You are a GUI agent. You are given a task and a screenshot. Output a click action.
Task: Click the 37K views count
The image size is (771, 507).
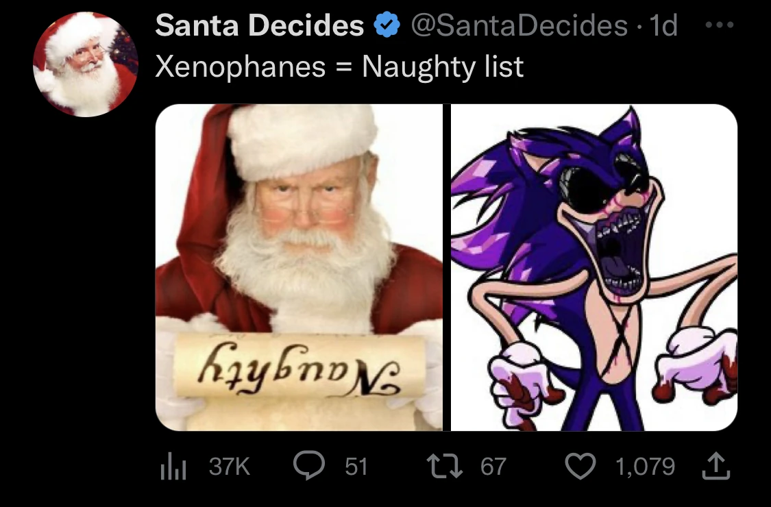(x=230, y=467)
